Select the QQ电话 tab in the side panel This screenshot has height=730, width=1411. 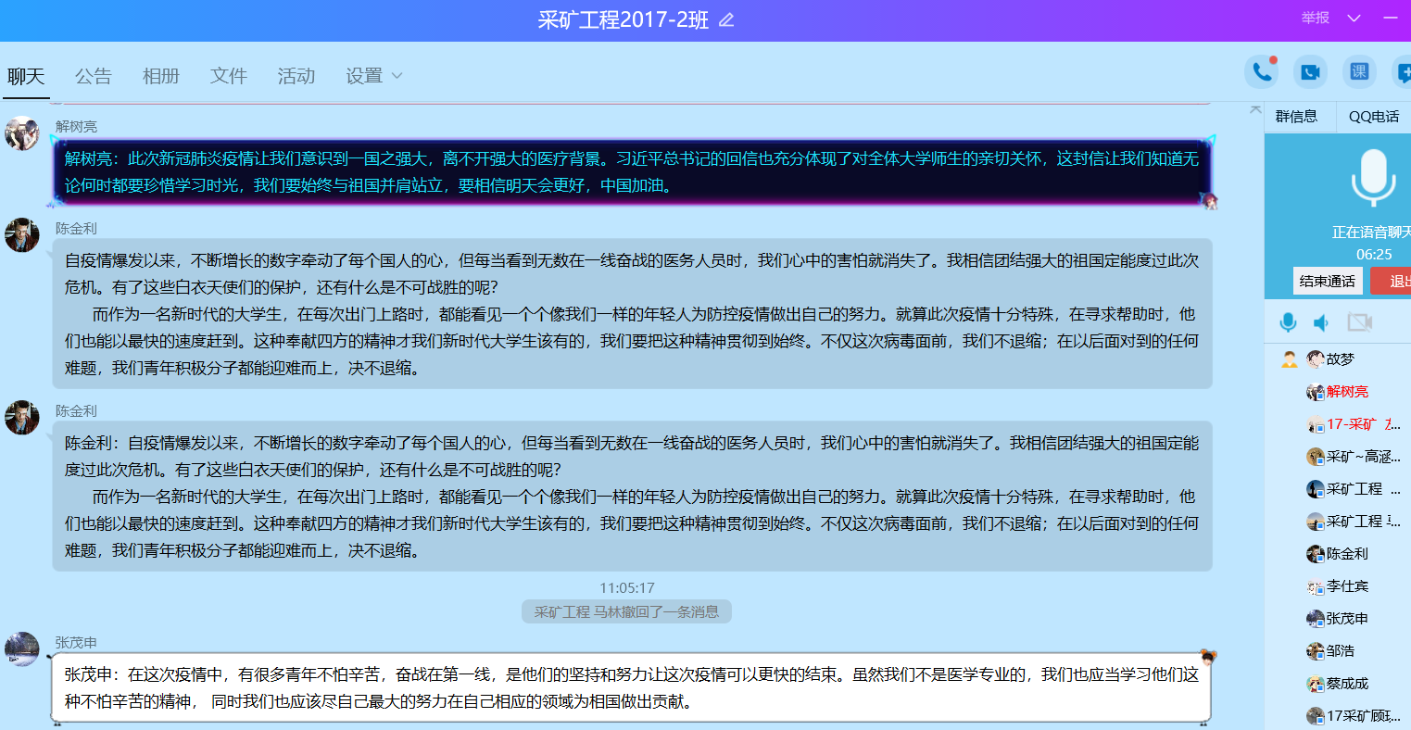tap(1373, 117)
